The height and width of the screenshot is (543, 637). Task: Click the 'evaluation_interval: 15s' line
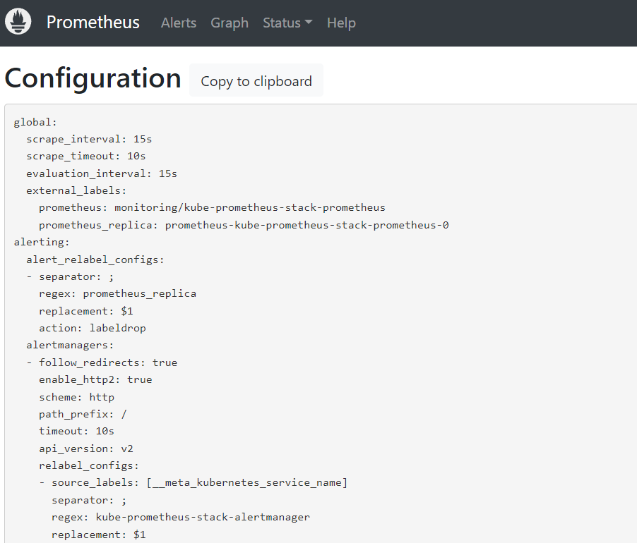[x=102, y=173]
